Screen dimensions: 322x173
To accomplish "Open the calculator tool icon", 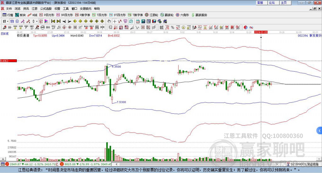I will 143,21.
